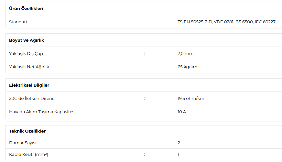282x162 pixels.
Task: Click the 10 A current capacity value
Action: (x=182, y=112)
